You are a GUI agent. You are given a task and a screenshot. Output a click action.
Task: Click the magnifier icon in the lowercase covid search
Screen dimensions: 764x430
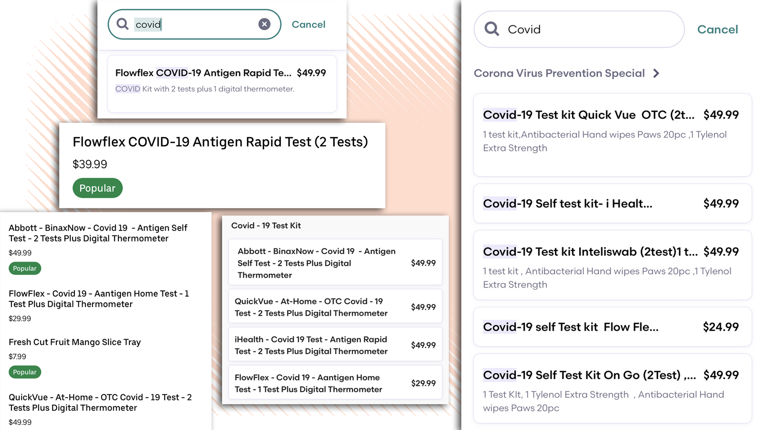tap(123, 24)
